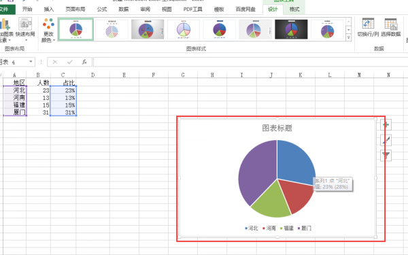Click the purple 厦门 pie slice

coord(258,172)
